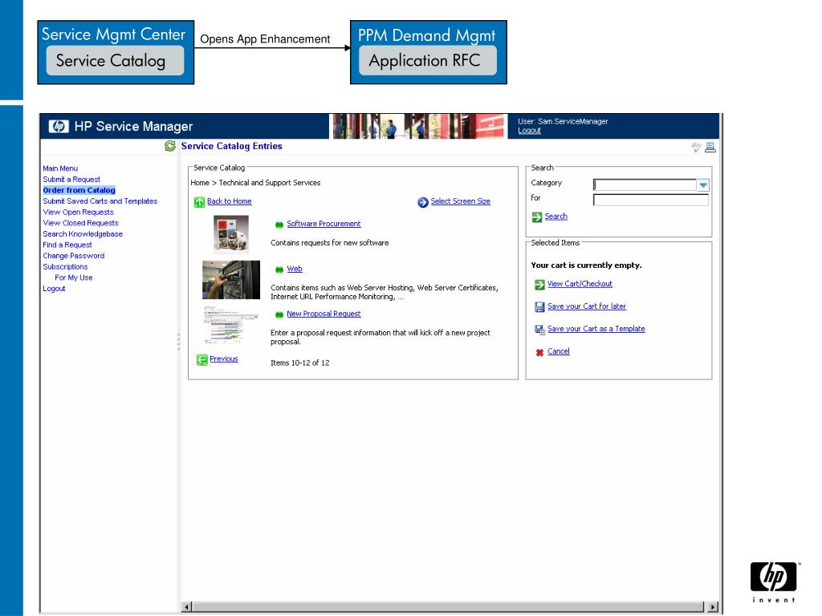The image size is (822, 616).
Task: Click the Save Cart as Template icon
Action: point(539,330)
